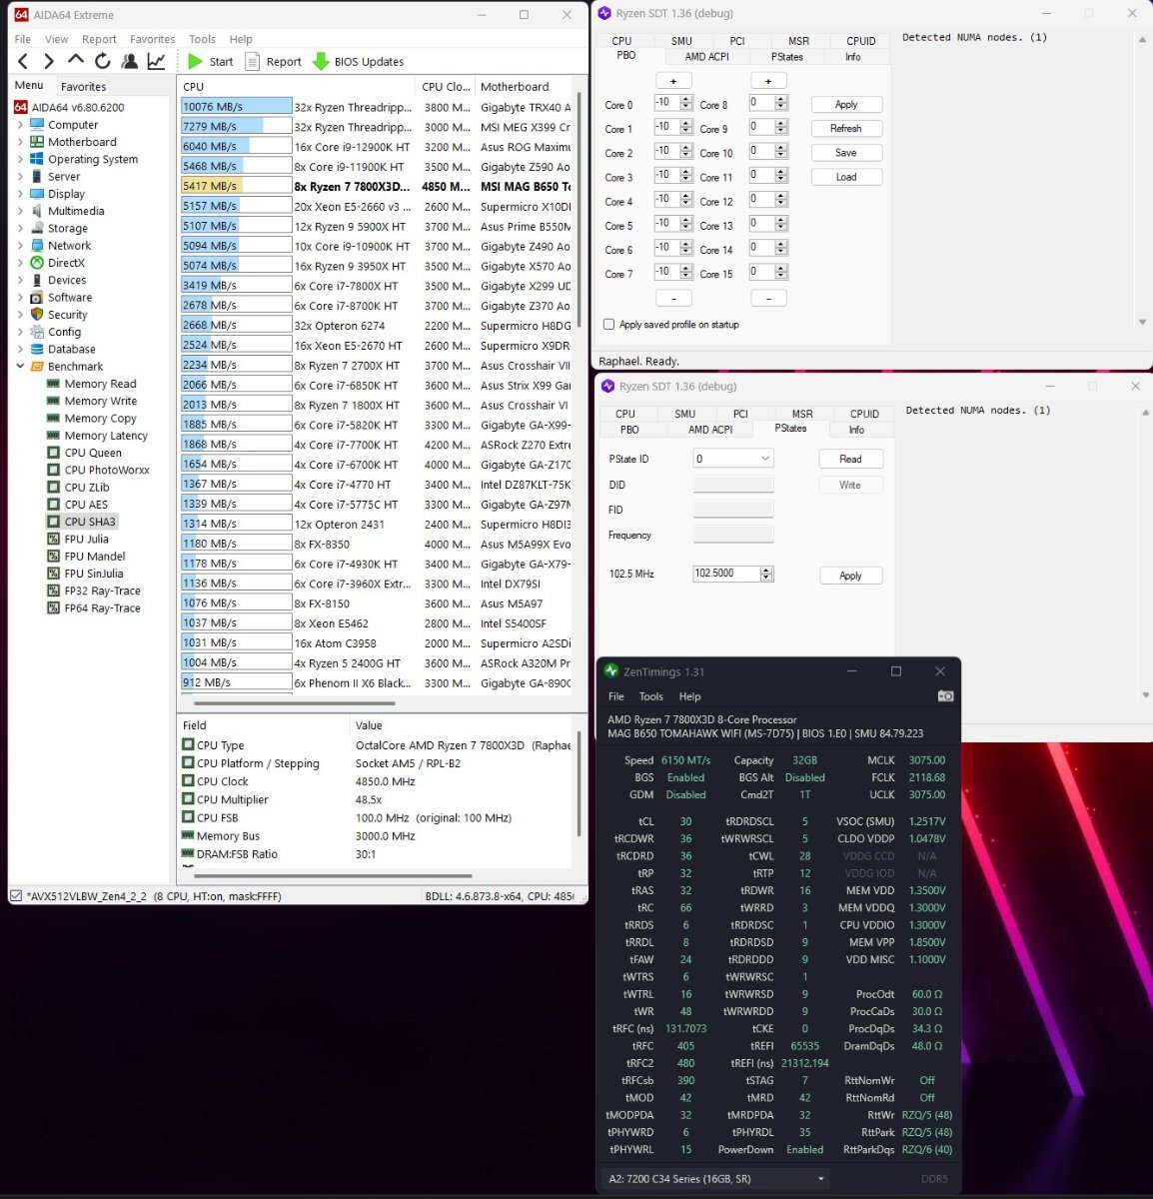1153x1199 pixels.
Task: Open the Tools menu in AIDA64
Action: pyautogui.click(x=202, y=39)
